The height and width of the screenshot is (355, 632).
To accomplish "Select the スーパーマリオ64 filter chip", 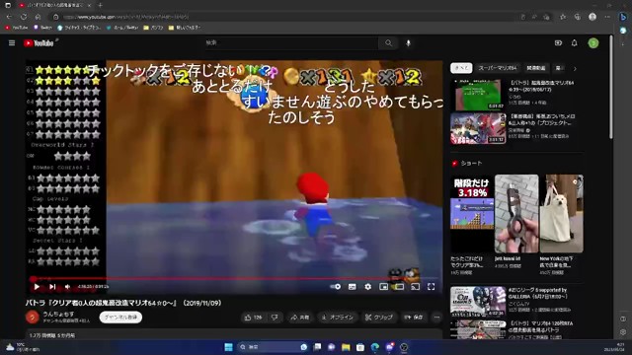I will [498, 68].
